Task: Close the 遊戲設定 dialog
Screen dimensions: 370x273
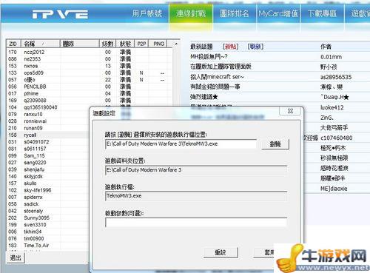Action: pyautogui.click(x=291, y=111)
